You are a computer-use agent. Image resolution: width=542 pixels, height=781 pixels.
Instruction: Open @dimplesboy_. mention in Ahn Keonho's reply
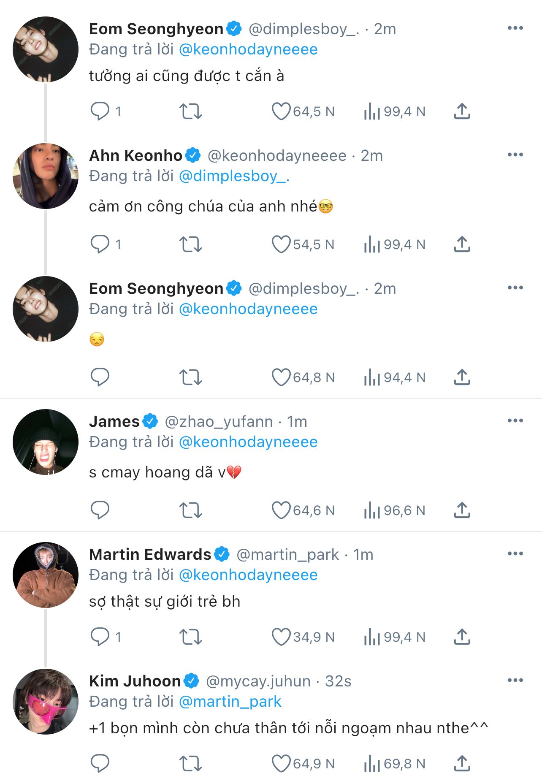click(234, 176)
